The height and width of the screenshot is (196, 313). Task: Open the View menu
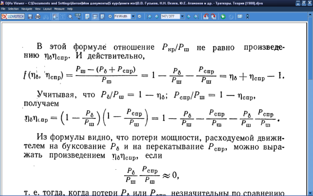coord(37,9)
